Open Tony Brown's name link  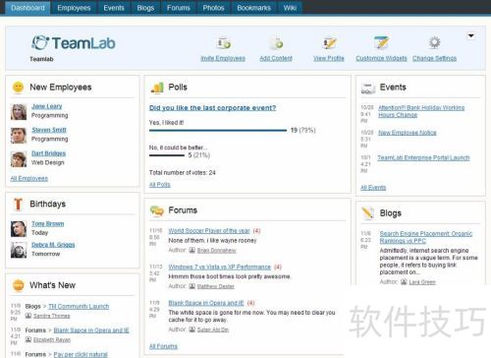coord(48,223)
